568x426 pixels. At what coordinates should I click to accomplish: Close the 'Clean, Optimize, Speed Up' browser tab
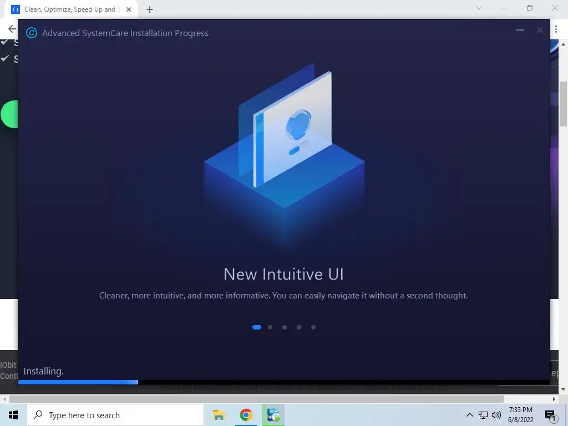point(129,9)
